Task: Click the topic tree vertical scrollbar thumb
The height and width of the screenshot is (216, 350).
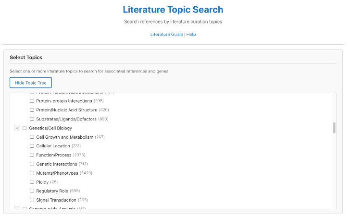Action: 334,128
